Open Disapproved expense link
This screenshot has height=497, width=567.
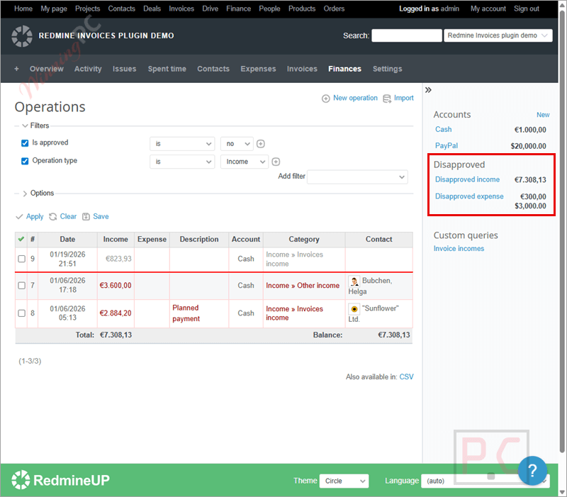[469, 196]
